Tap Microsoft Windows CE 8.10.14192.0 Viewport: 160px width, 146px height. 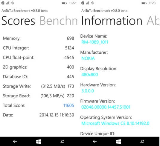(115, 123)
